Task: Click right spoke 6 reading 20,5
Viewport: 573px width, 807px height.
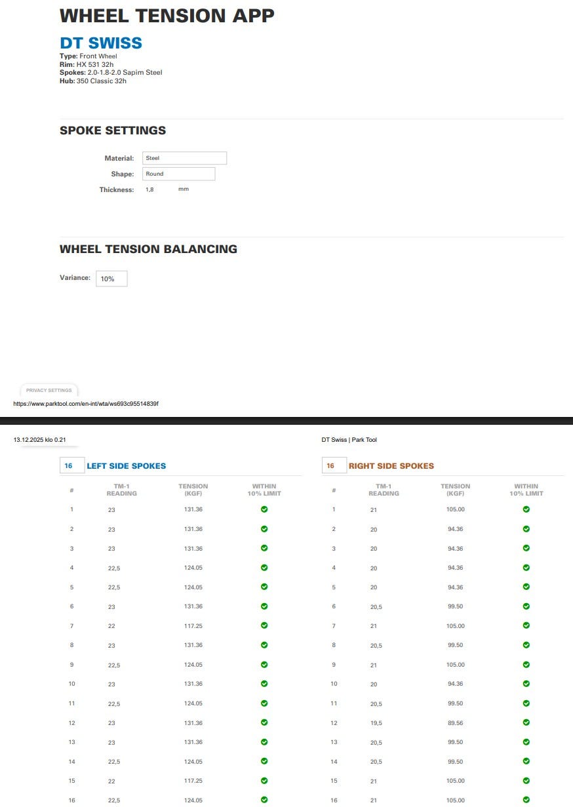Action: [x=376, y=607]
